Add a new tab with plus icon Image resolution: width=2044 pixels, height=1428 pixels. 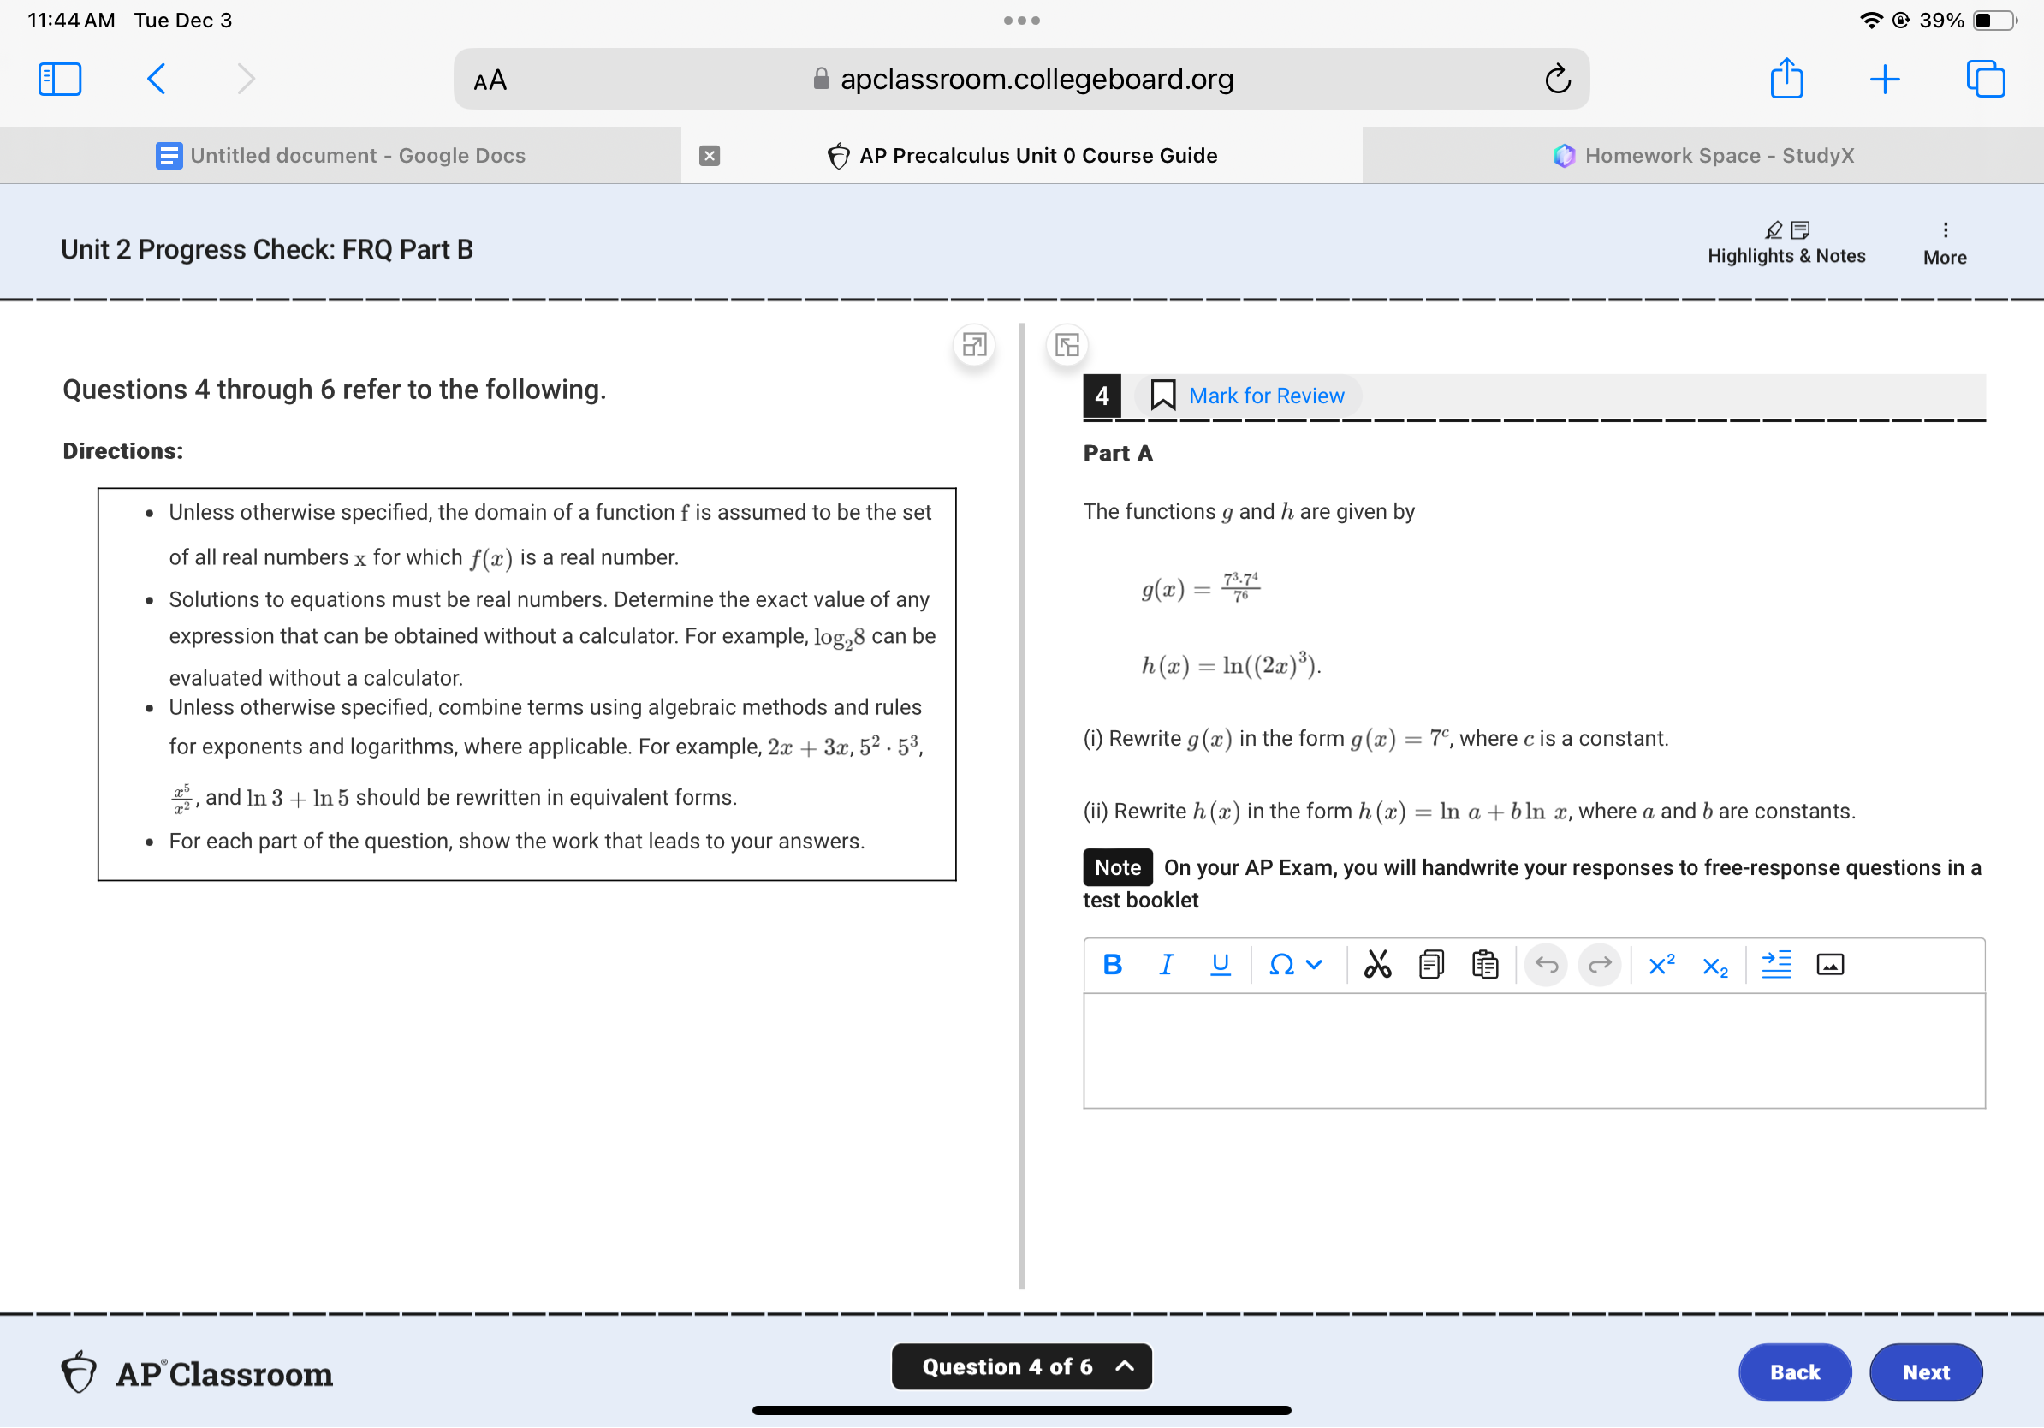tap(1884, 80)
